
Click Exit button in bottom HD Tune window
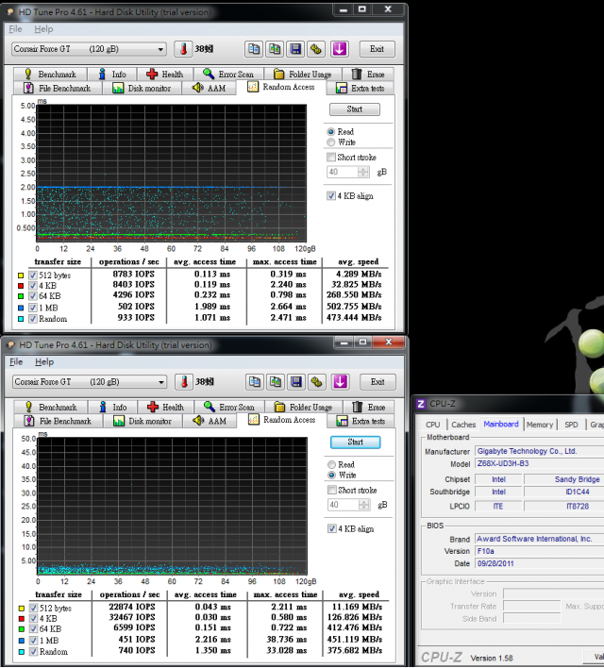[x=377, y=382]
